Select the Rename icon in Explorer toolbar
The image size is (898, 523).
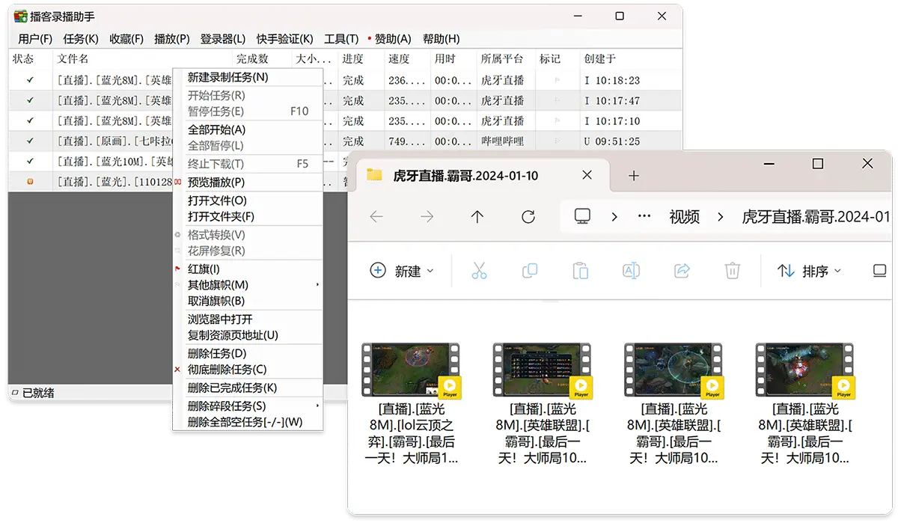click(631, 271)
